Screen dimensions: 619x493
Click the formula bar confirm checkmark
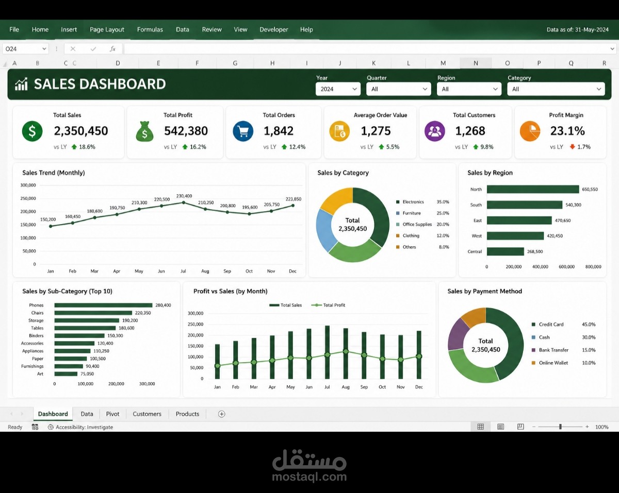[x=93, y=49]
